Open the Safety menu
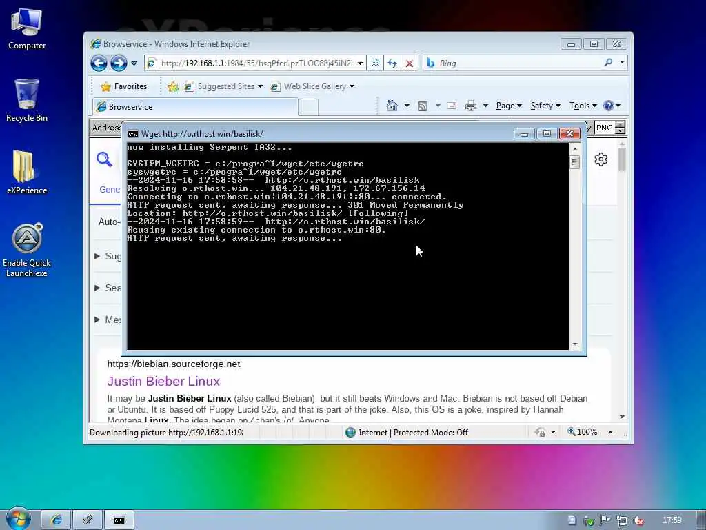706x530 pixels. (x=545, y=106)
